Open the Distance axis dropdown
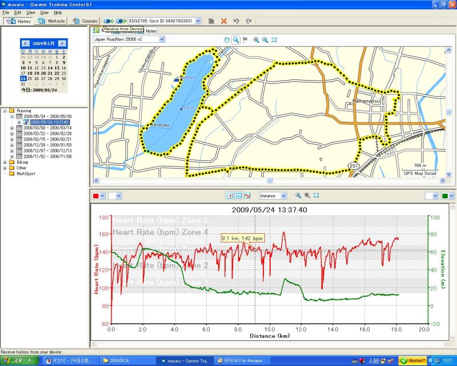This screenshot has height=366, width=457. tap(283, 196)
